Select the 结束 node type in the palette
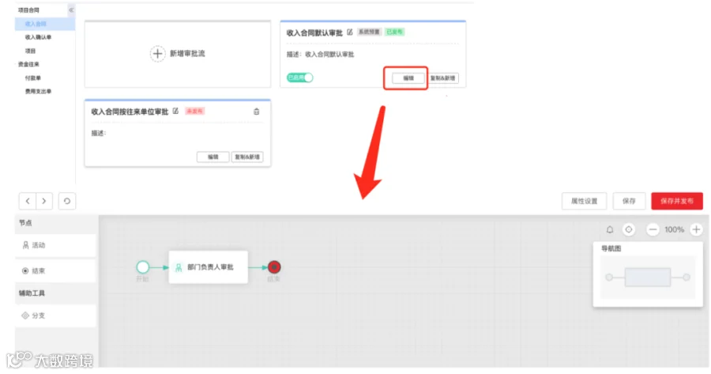This screenshot has height=374, width=711. point(55,271)
